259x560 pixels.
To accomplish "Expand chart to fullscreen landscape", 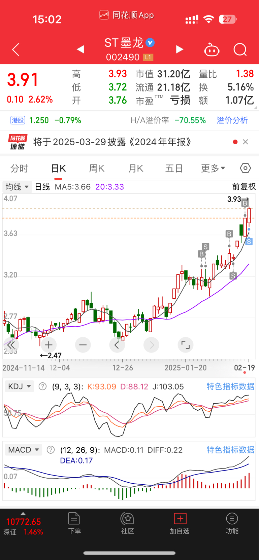I will 185,345.
